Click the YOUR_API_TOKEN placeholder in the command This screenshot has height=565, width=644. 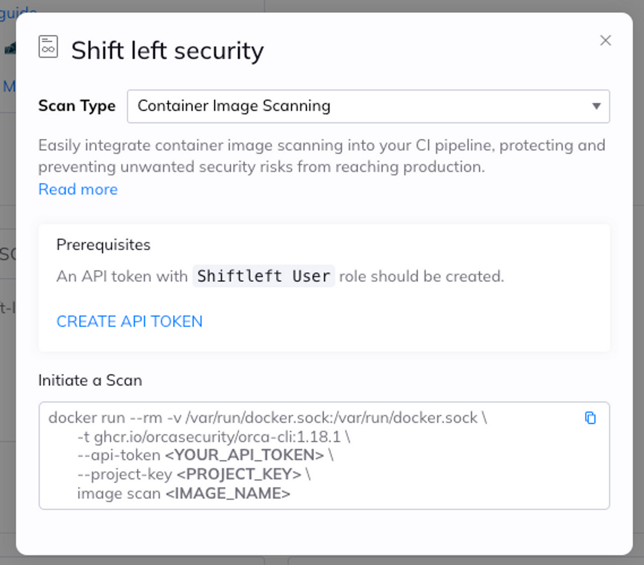(245, 455)
